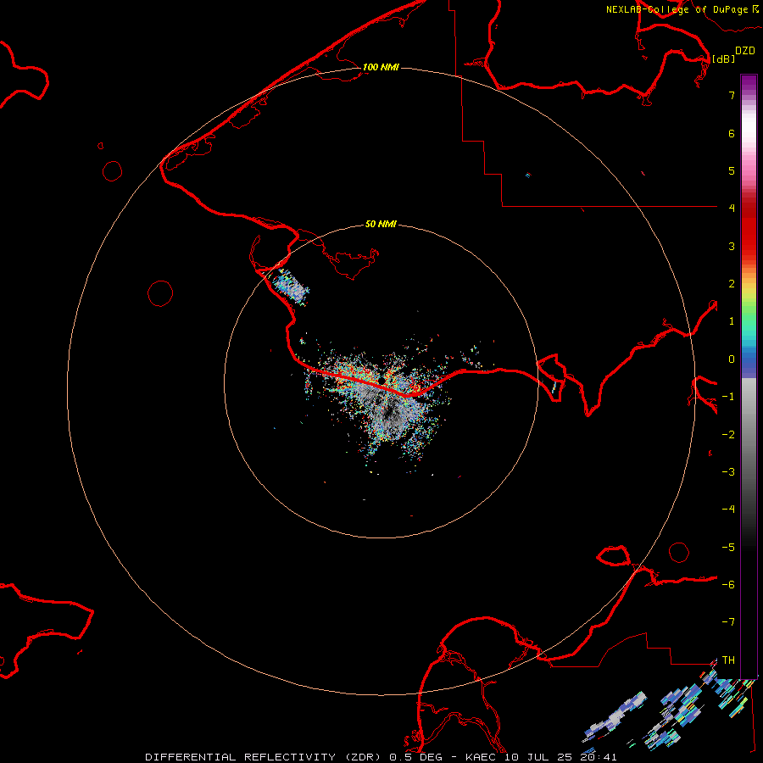Click the DIFFERENTIAL REFLECTIVITY (ZDR) caption text
Viewport: 763px width, 763px height.
pos(265,757)
